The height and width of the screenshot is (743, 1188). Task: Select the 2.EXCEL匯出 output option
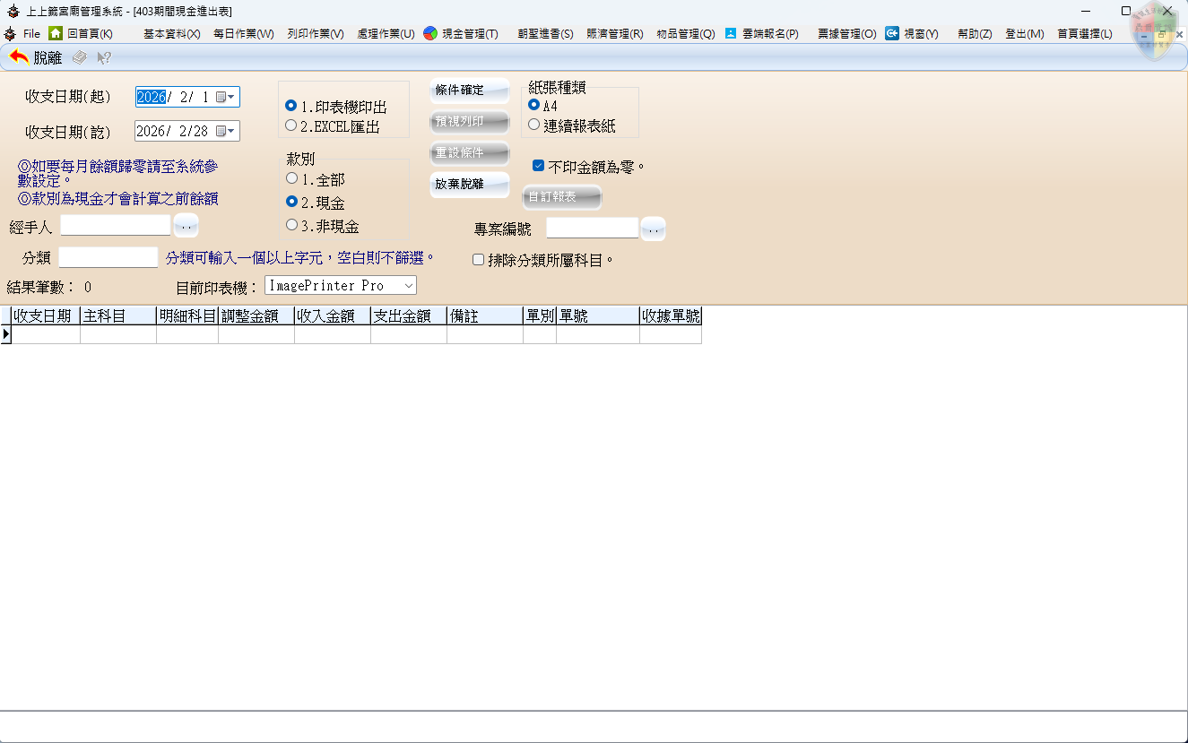291,126
